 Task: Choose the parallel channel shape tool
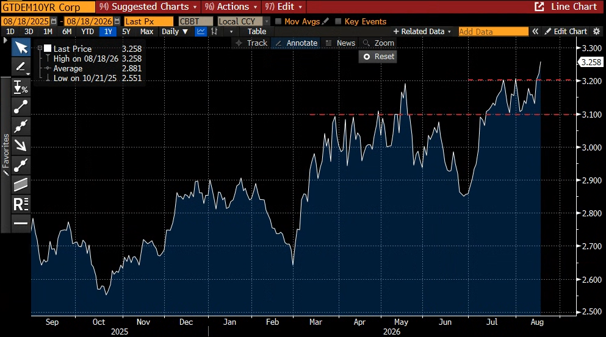click(x=21, y=185)
